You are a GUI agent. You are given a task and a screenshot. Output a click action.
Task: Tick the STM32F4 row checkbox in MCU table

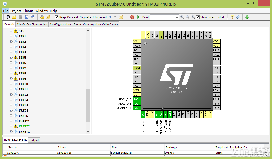[x=5, y=153]
